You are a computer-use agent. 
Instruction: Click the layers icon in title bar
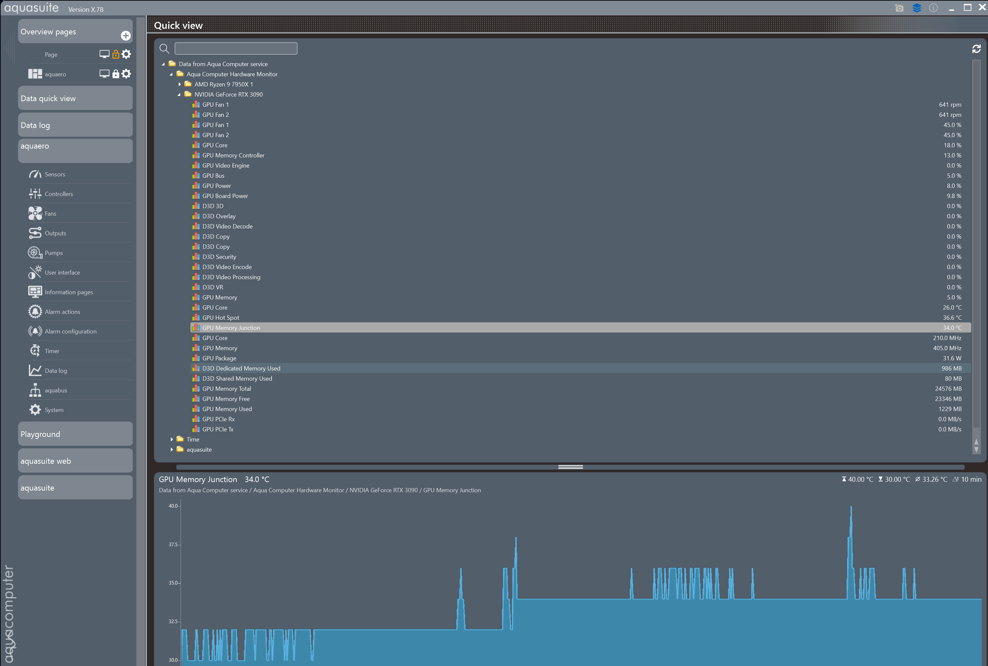[x=917, y=8]
